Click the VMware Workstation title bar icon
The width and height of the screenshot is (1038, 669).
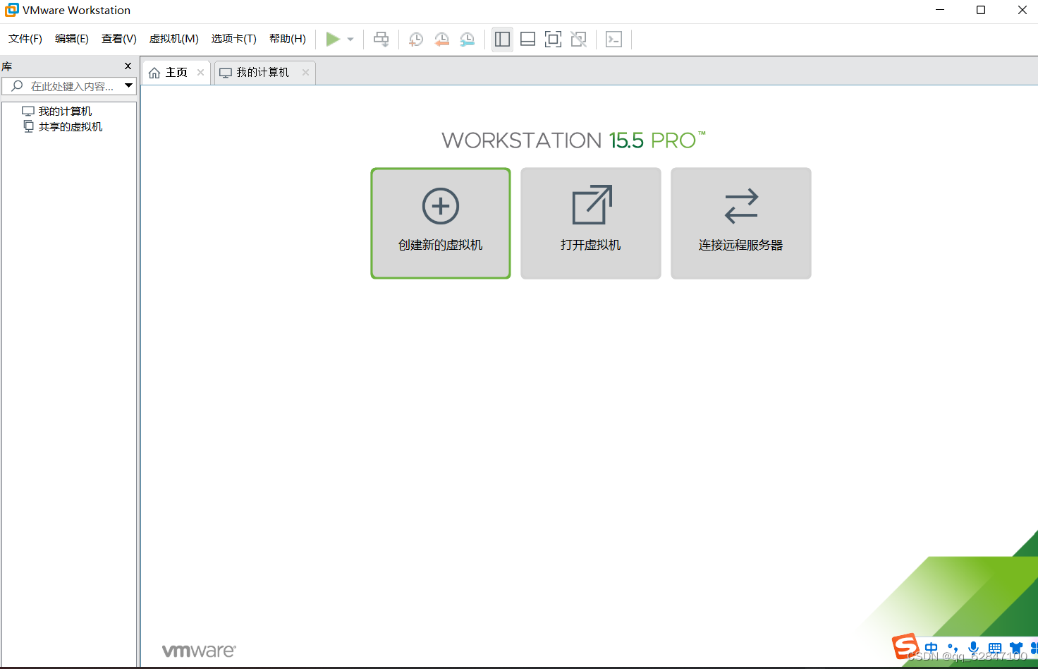11,10
